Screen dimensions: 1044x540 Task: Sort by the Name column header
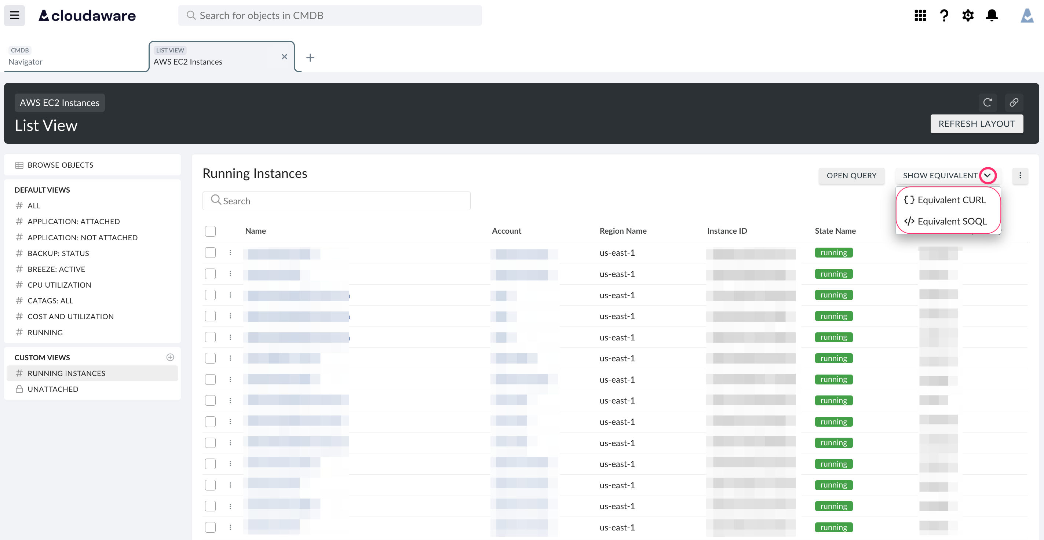[255, 231]
